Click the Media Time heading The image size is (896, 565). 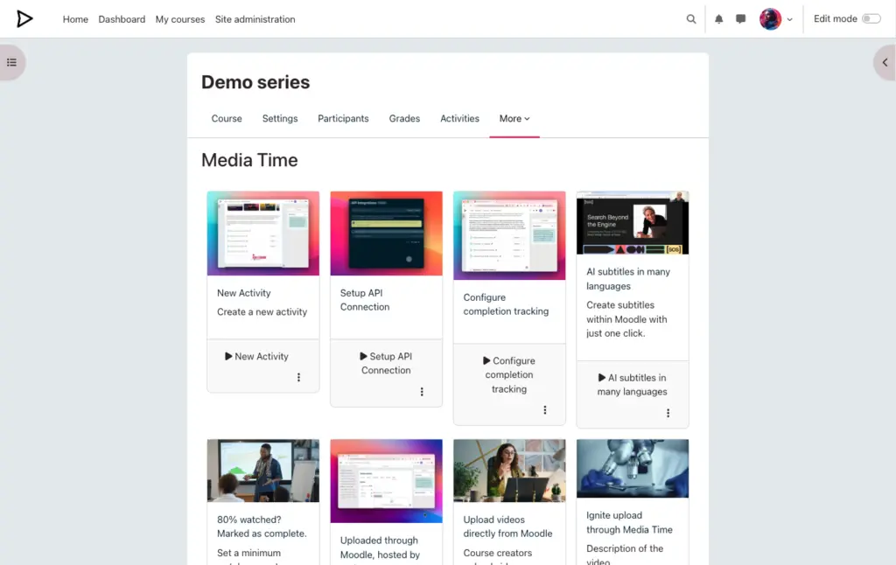(x=249, y=160)
